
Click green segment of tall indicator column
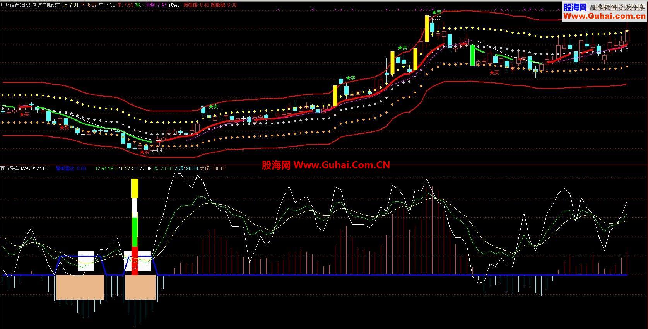(x=135, y=232)
